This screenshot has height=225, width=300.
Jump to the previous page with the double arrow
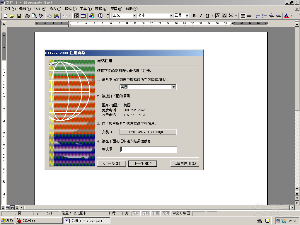297,194
